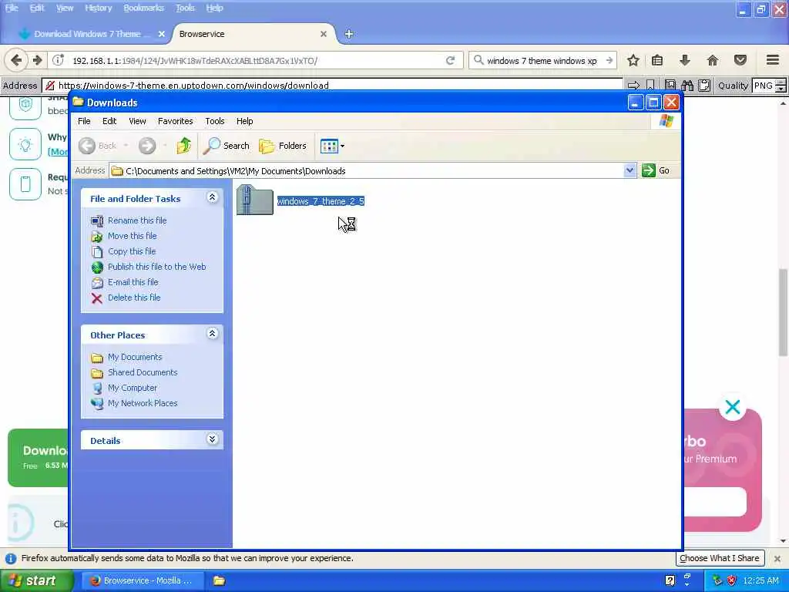The height and width of the screenshot is (592, 789).
Task: Open My Network Places link
Action: 143,403
